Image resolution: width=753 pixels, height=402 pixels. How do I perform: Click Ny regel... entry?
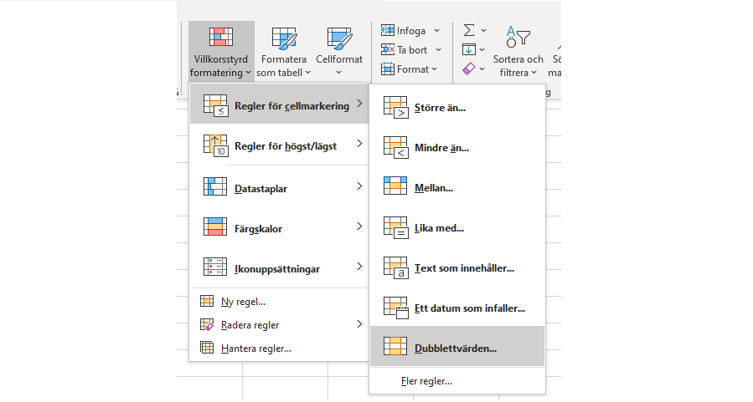point(243,302)
